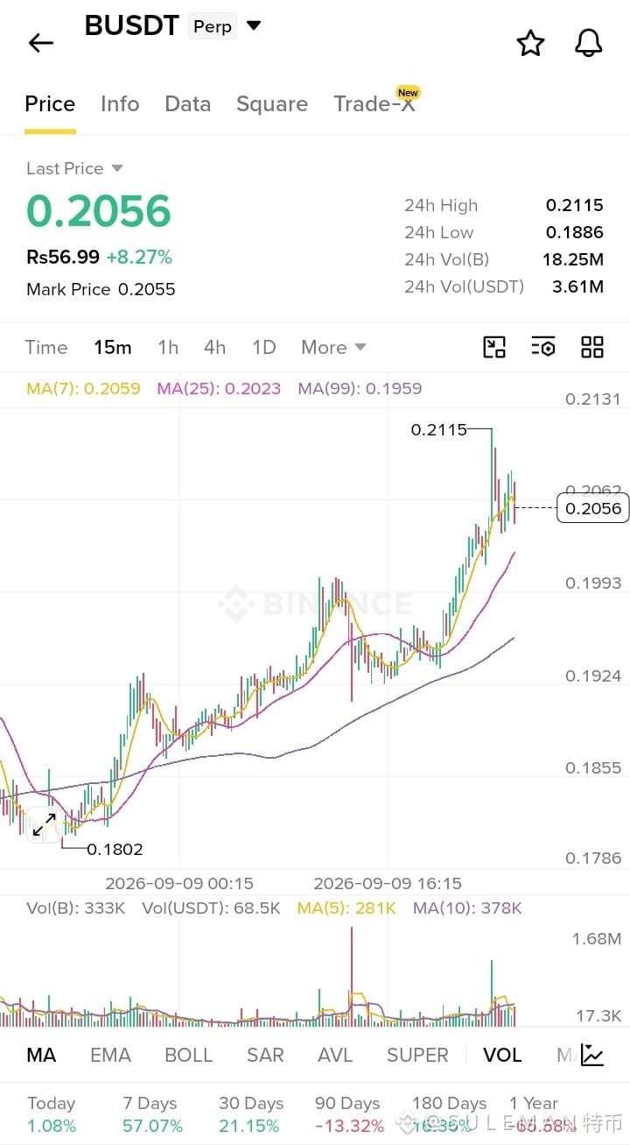Tap the back arrow icon
The width and height of the screenshot is (630, 1145).
(41, 43)
